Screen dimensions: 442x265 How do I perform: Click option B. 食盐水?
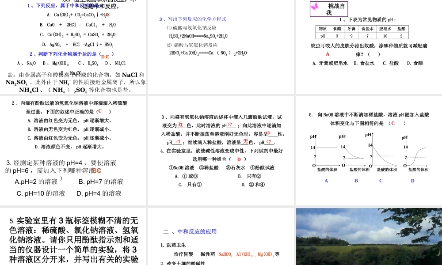(x=364, y=63)
